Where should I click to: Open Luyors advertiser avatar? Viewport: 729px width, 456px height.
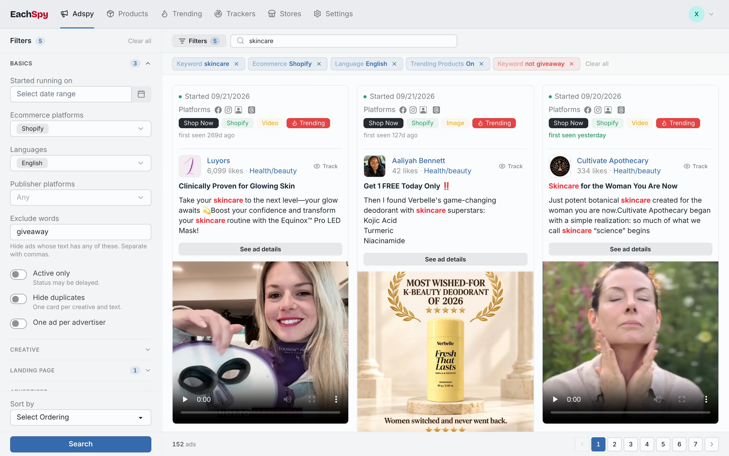click(190, 166)
